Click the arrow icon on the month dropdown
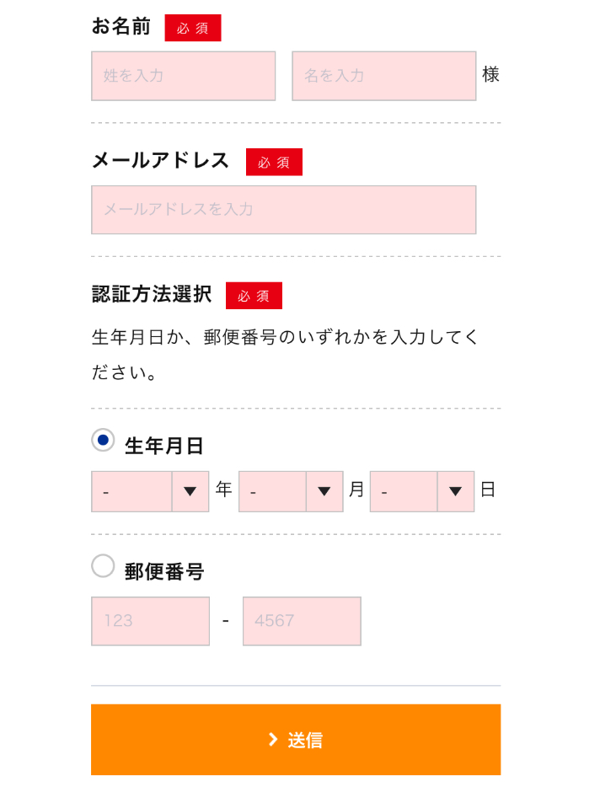The height and width of the screenshot is (808, 600). point(324,491)
